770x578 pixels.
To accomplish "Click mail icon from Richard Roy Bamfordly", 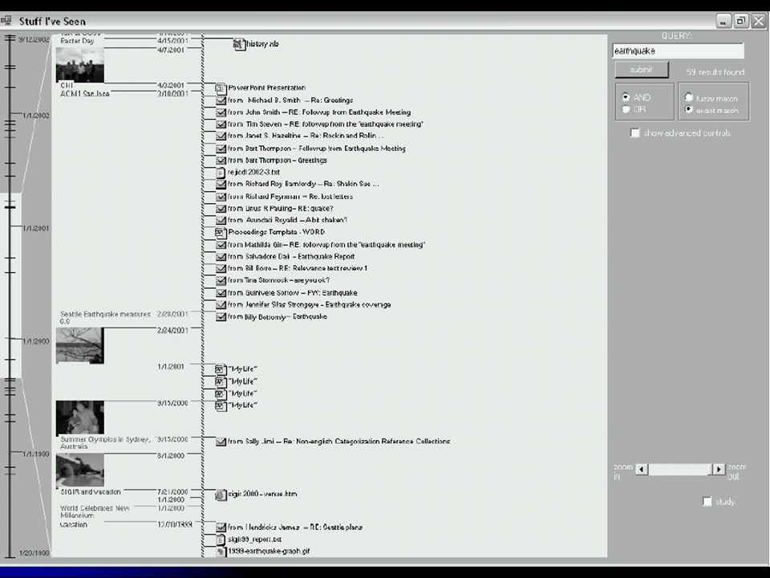I will point(221,185).
